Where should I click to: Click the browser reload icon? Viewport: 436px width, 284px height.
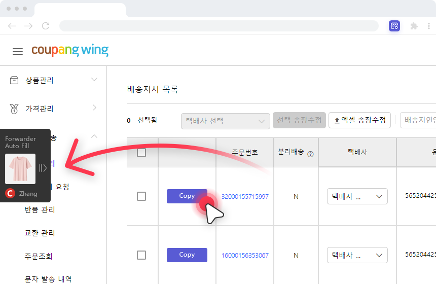(46, 26)
